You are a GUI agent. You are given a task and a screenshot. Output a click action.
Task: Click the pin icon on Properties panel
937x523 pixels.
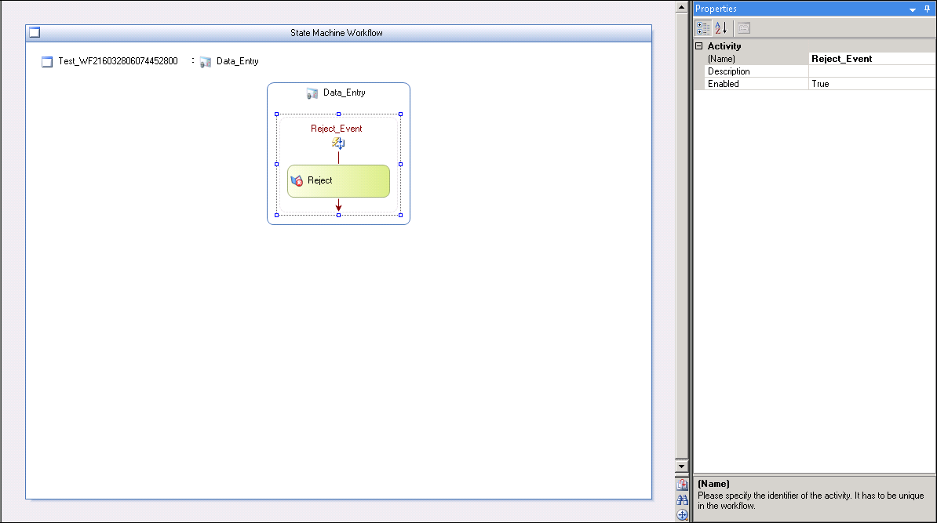click(x=928, y=9)
